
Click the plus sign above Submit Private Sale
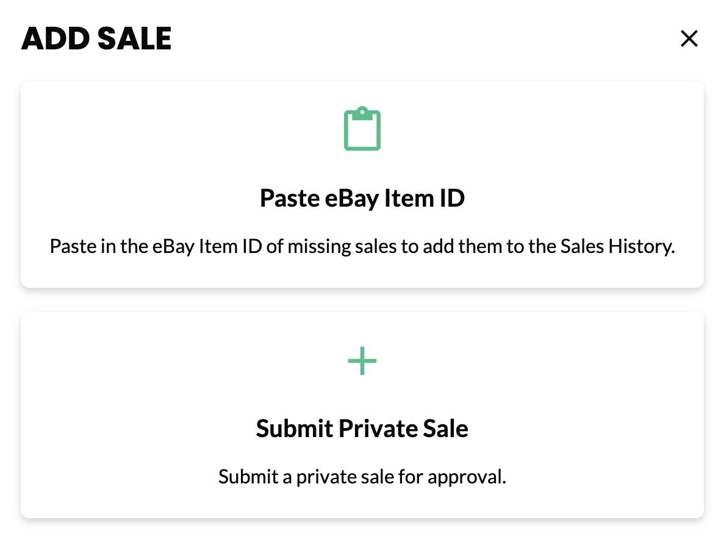362,361
